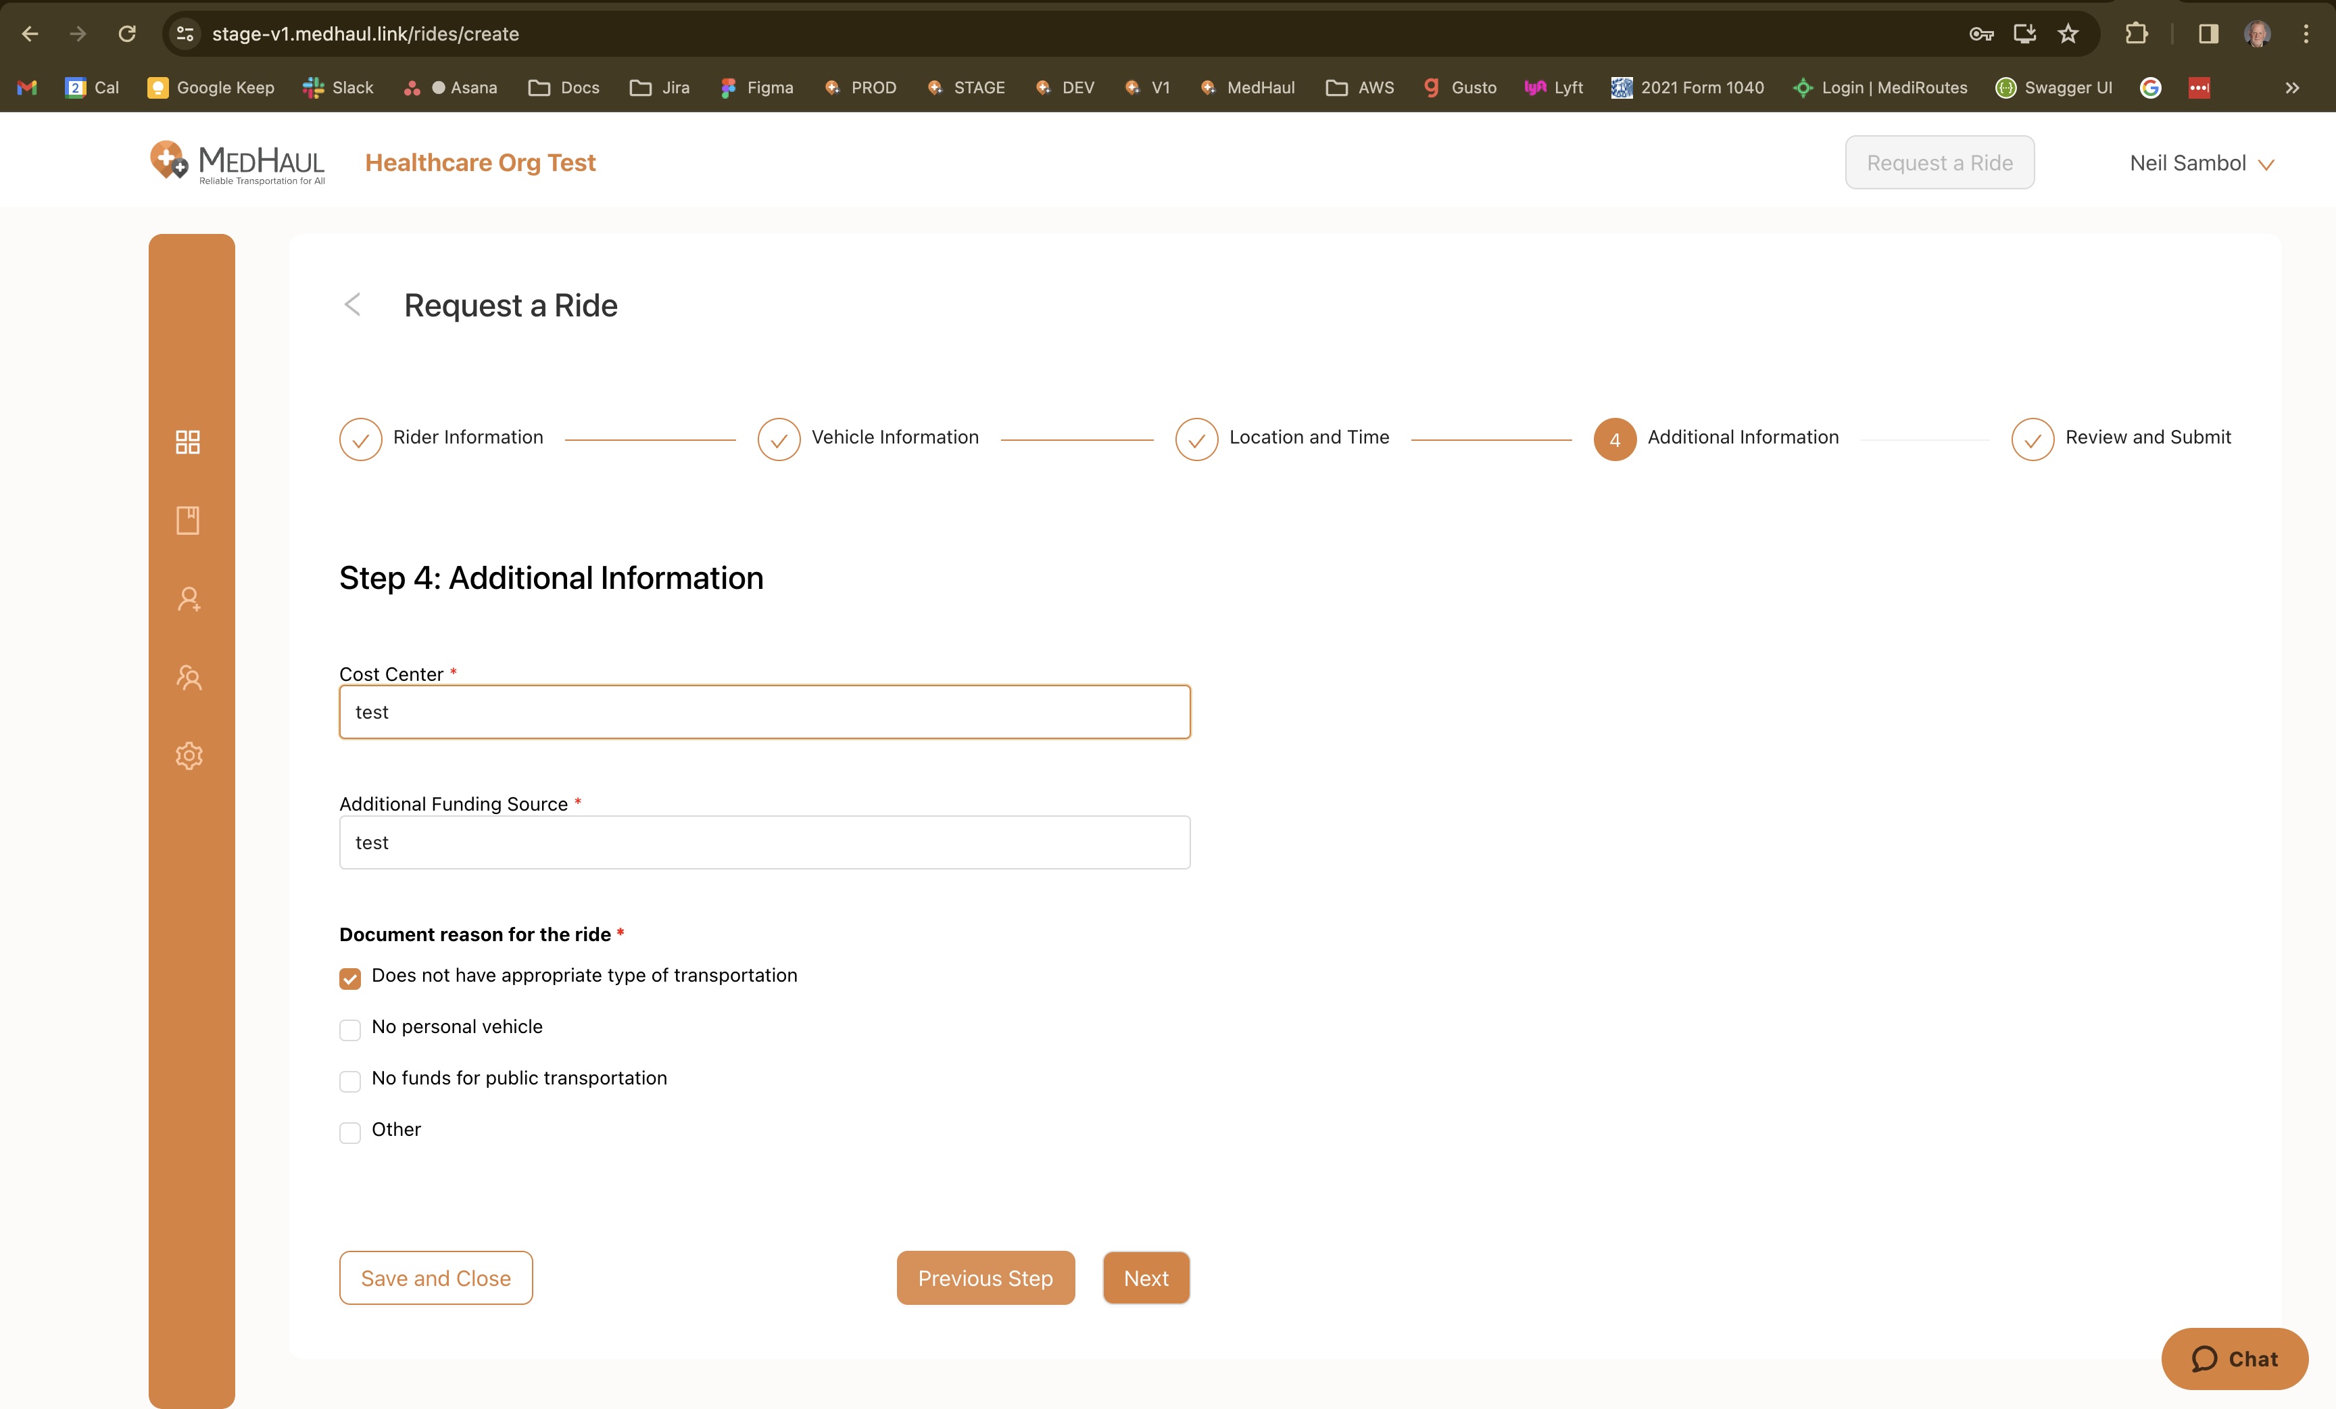Open the 2021 Form 1040 bookmark

[x=1688, y=87]
